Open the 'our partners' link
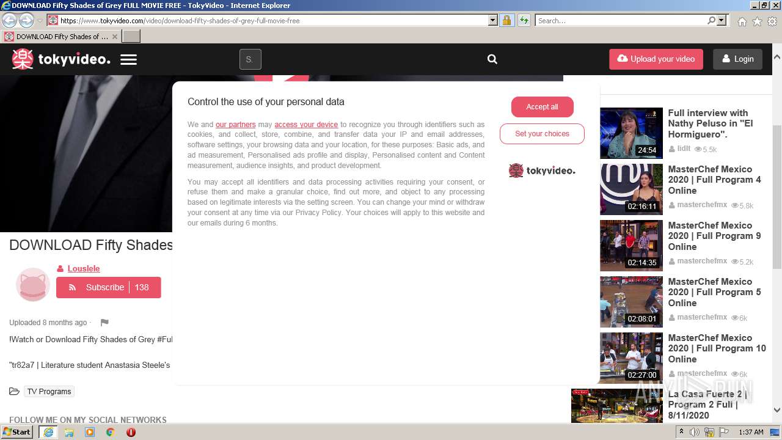Screen dimensions: 782x440 [236, 125]
